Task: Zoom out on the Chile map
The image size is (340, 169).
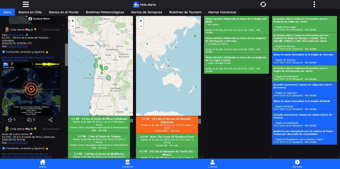Action: [73, 26]
